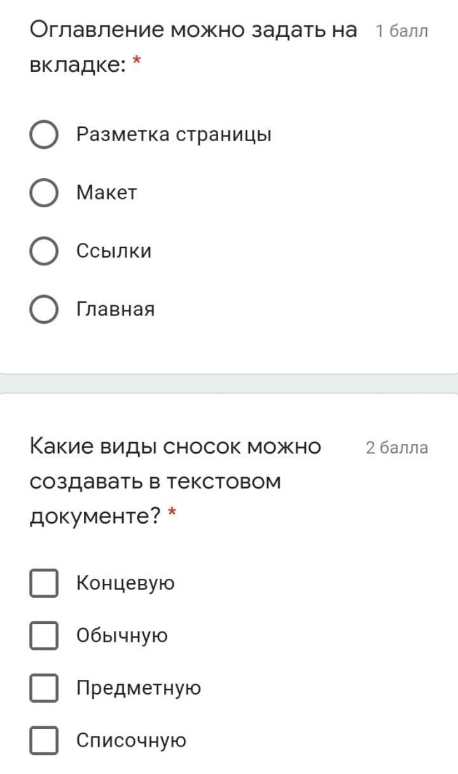Click the 'Обычную' answer label text
The width and height of the screenshot is (458, 774).
(x=122, y=635)
